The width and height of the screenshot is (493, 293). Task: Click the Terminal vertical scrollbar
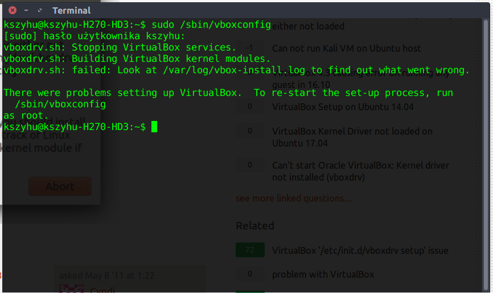pyautogui.click(x=486, y=154)
